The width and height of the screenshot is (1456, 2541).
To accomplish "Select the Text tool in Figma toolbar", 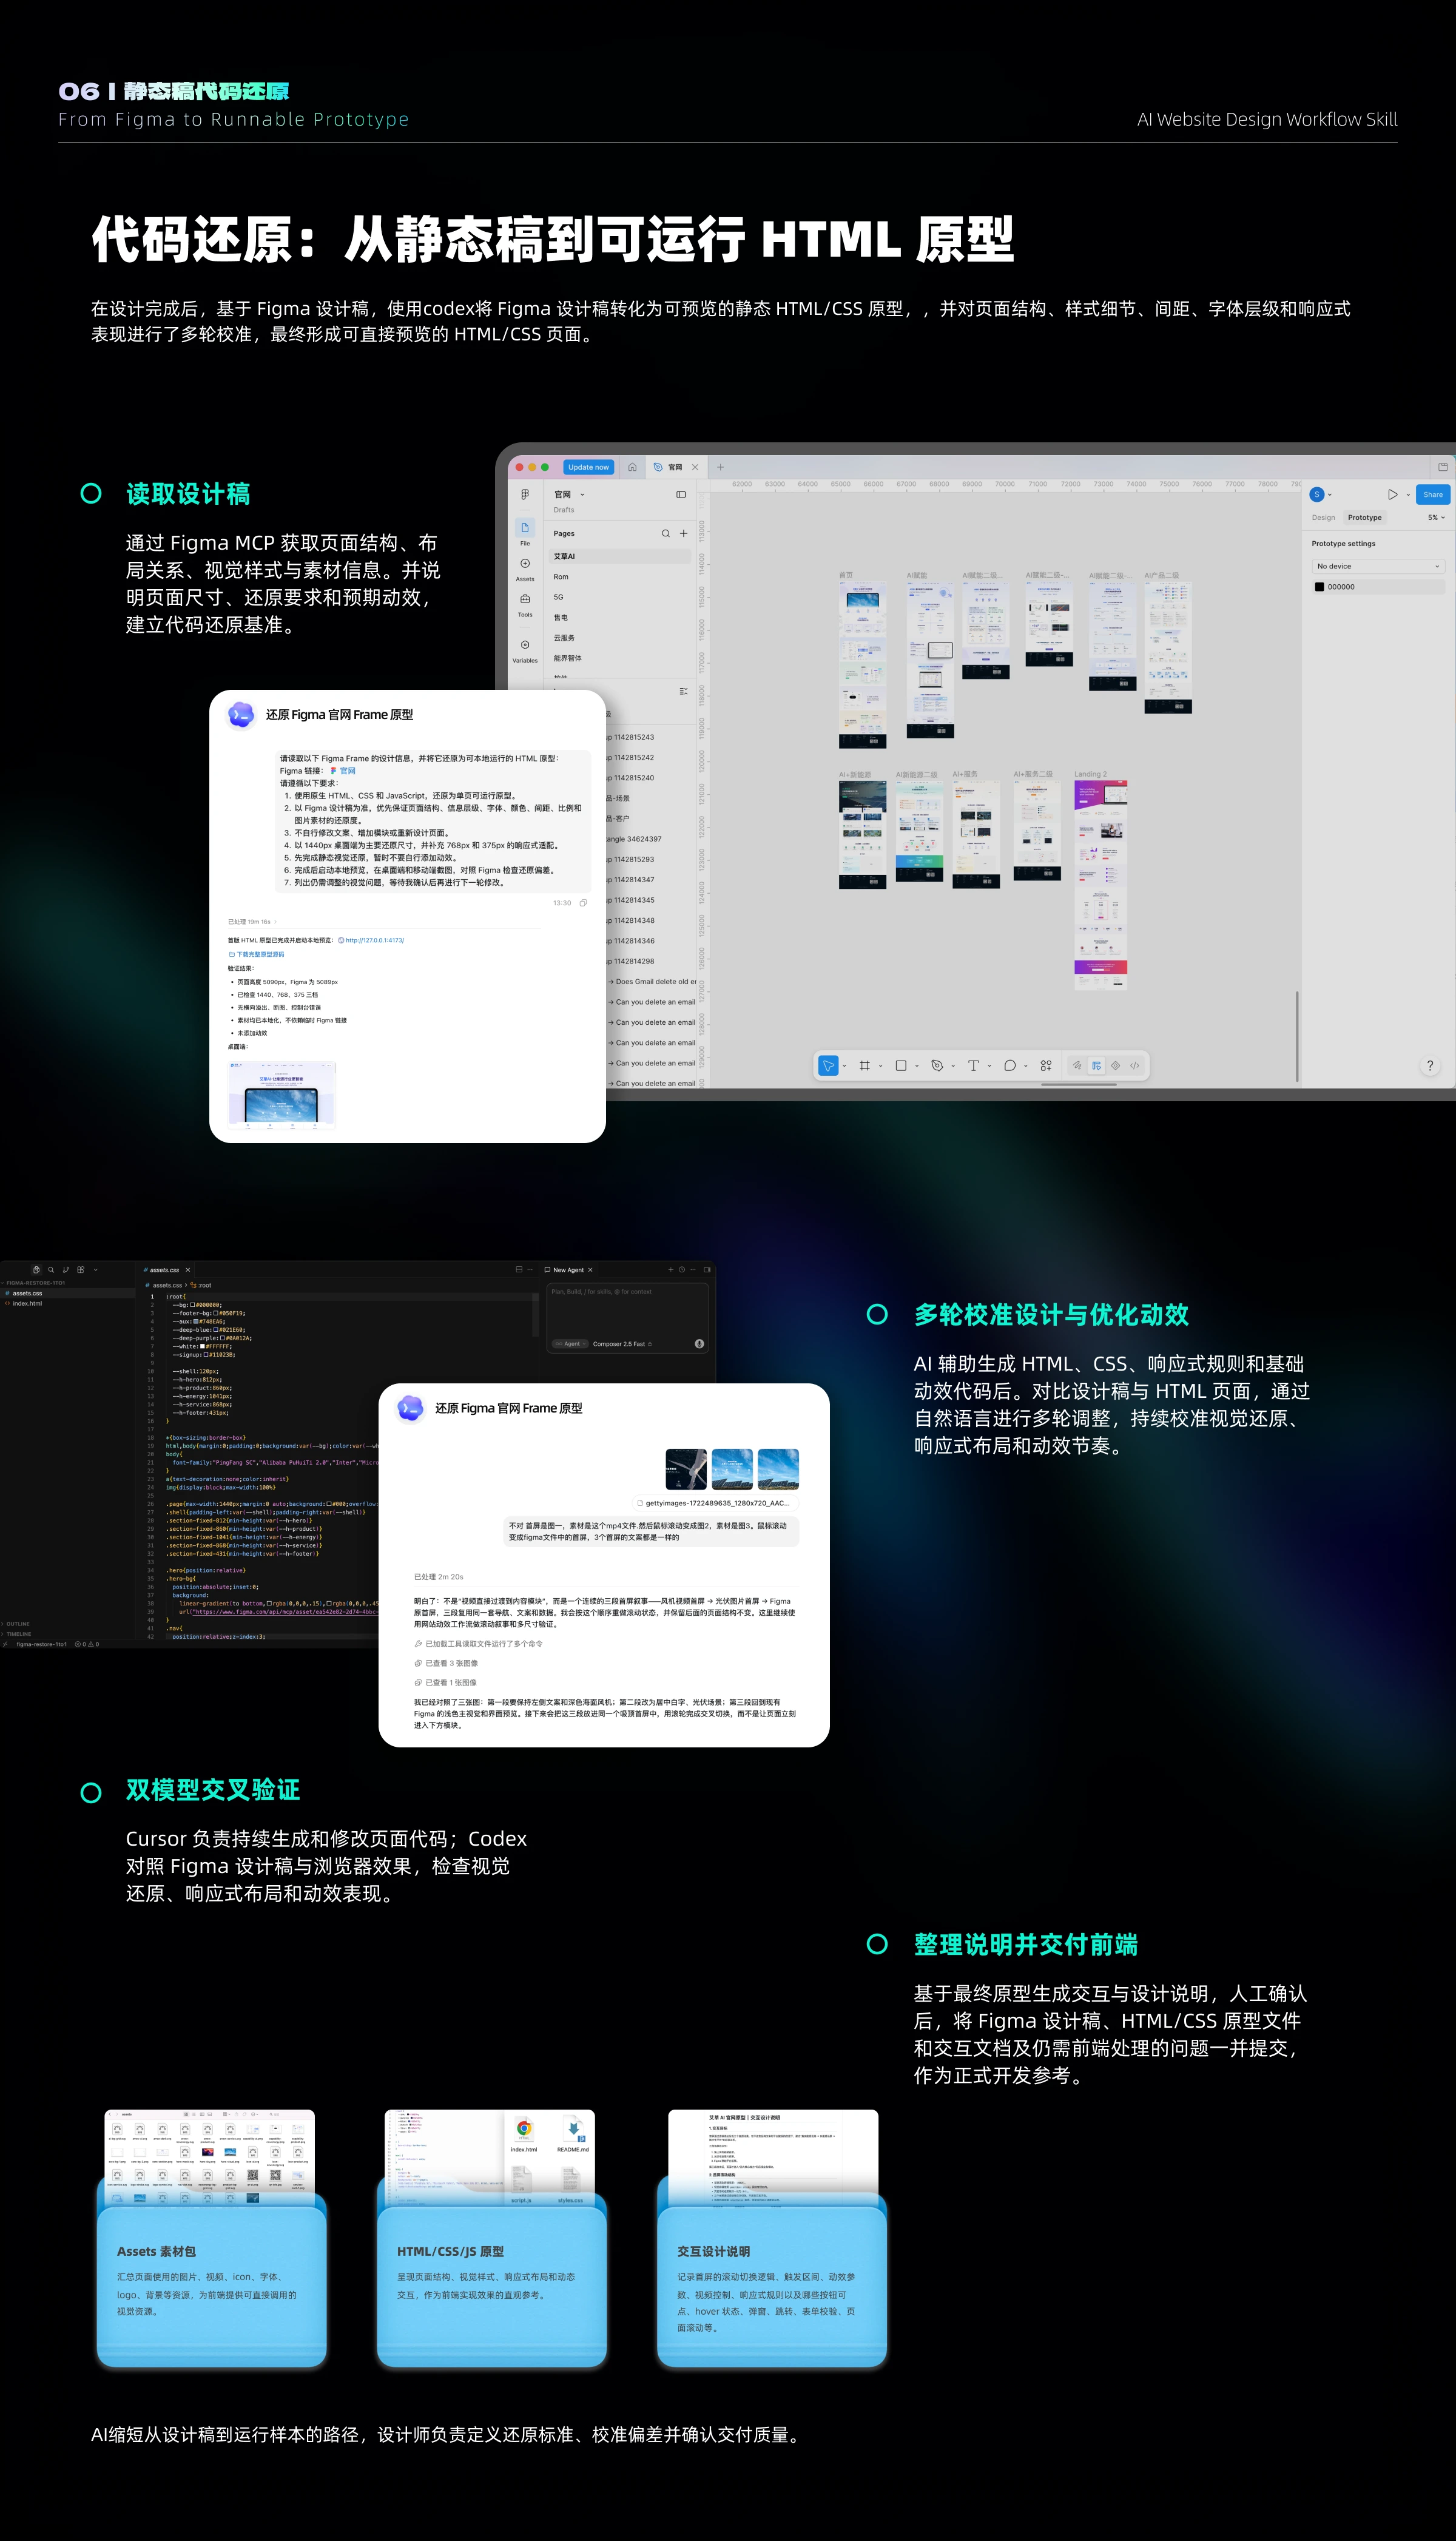I will point(973,1066).
